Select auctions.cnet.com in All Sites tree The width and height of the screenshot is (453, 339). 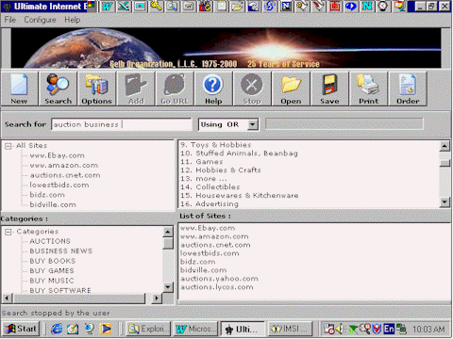point(65,175)
